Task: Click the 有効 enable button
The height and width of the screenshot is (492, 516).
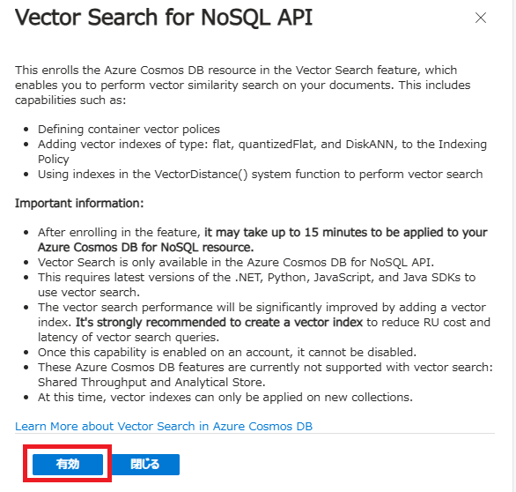Action: [68, 465]
